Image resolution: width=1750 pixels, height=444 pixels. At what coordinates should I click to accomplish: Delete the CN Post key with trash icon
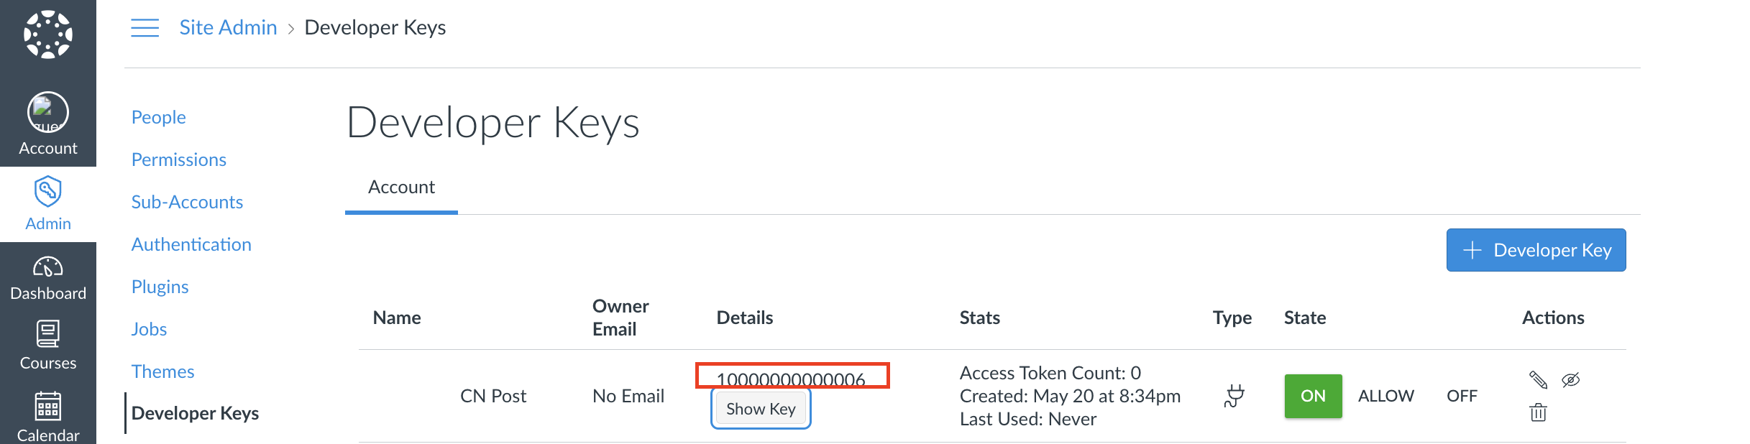(x=1539, y=412)
